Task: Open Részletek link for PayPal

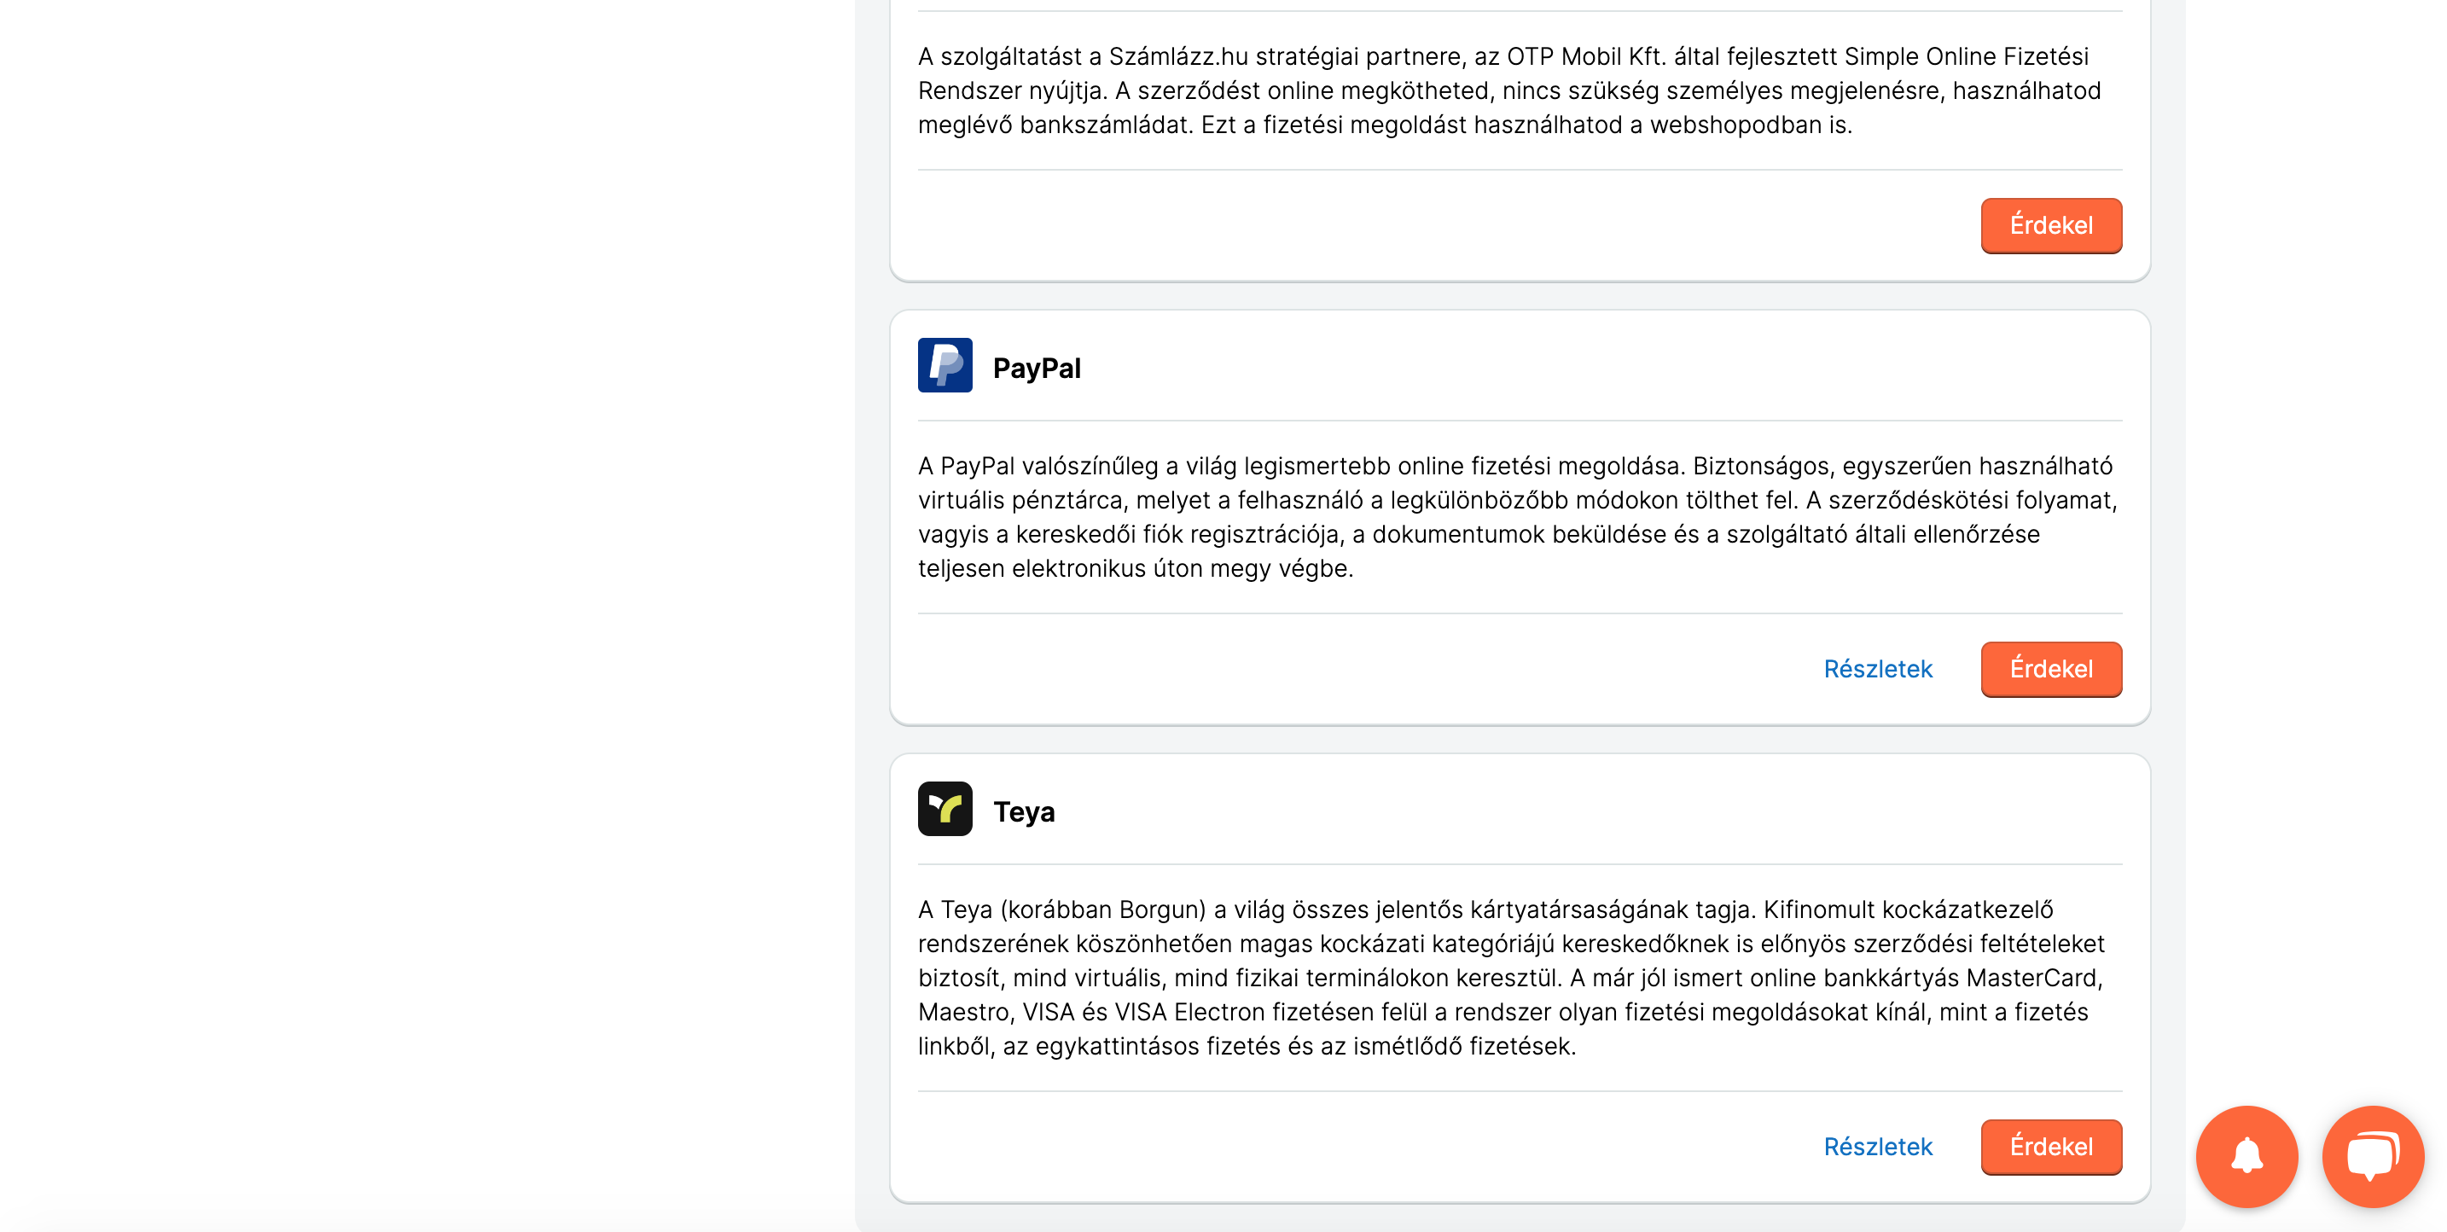Action: pos(1877,669)
